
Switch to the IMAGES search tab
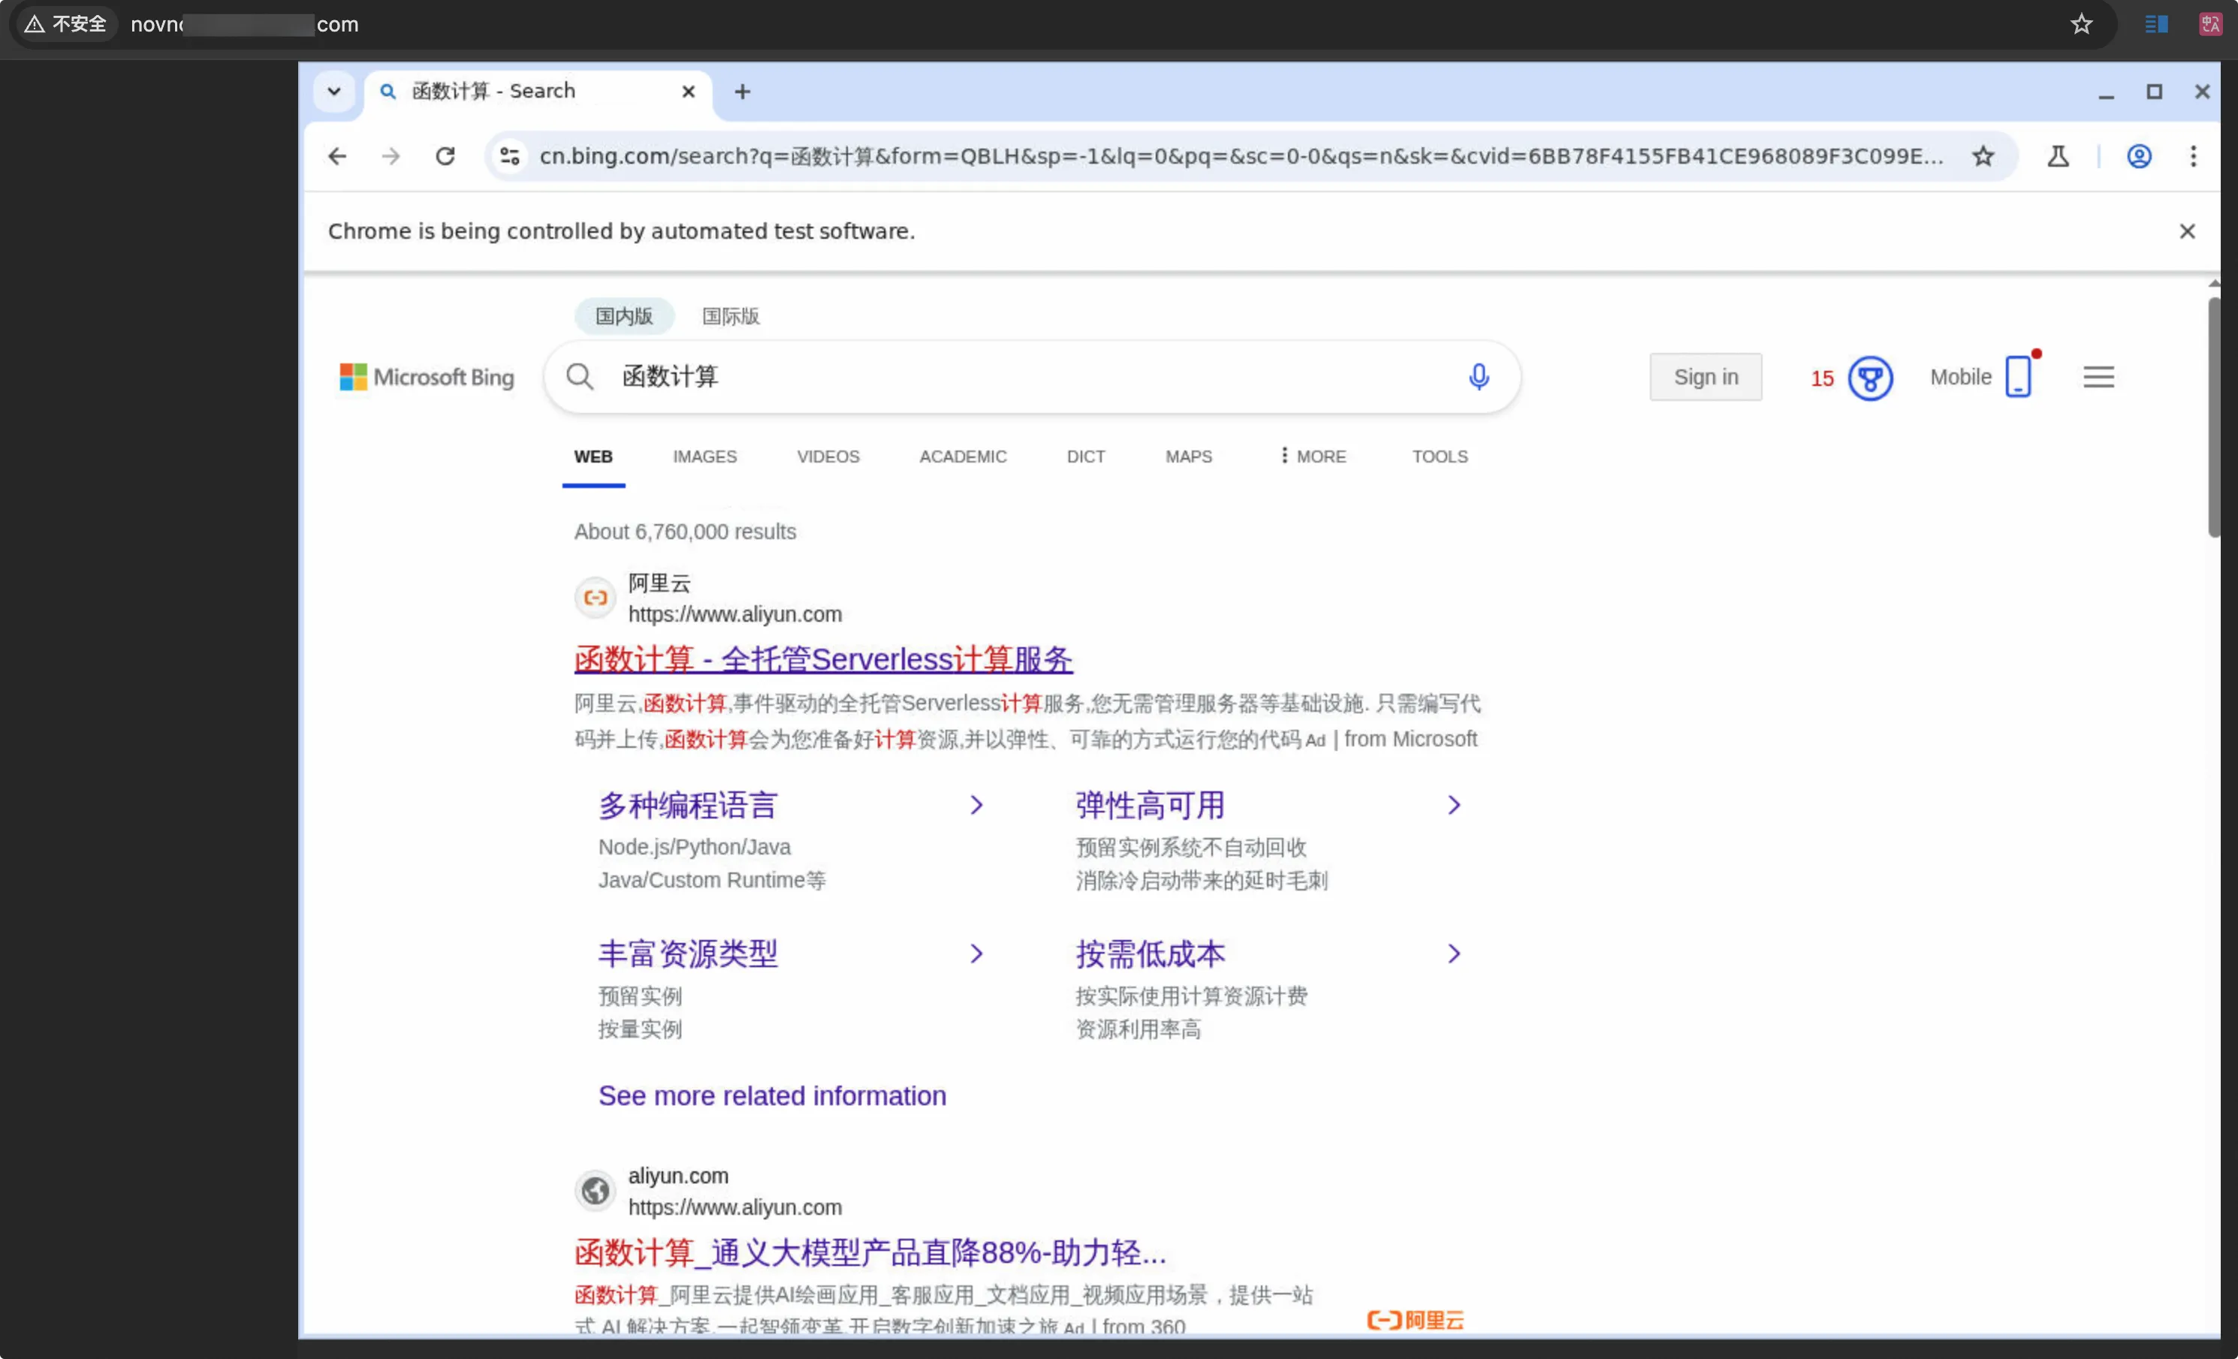705,457
